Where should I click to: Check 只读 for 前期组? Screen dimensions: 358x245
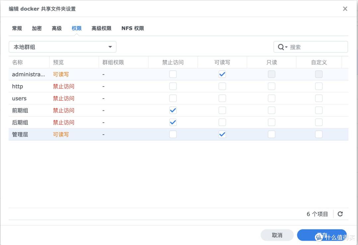coord(271,110)
